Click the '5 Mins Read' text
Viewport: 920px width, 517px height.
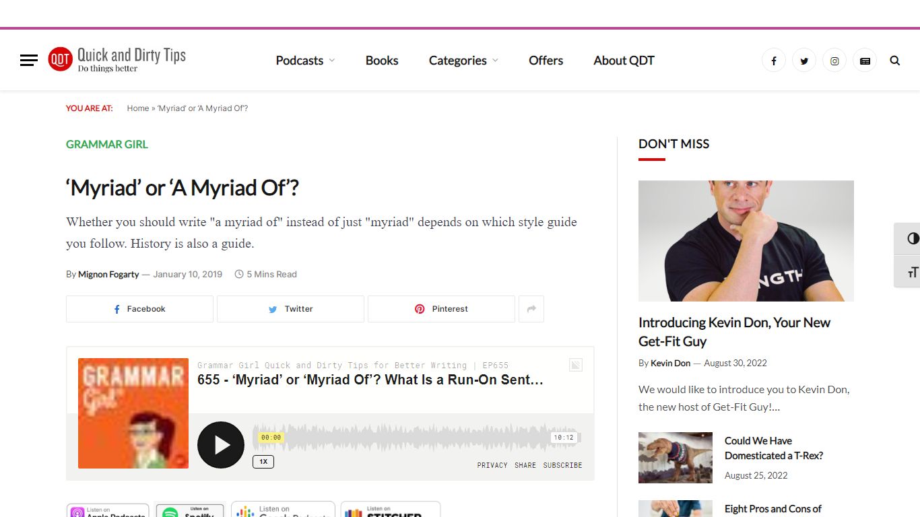(271, 275)
